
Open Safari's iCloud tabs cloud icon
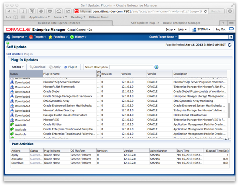tap(59, 11)
